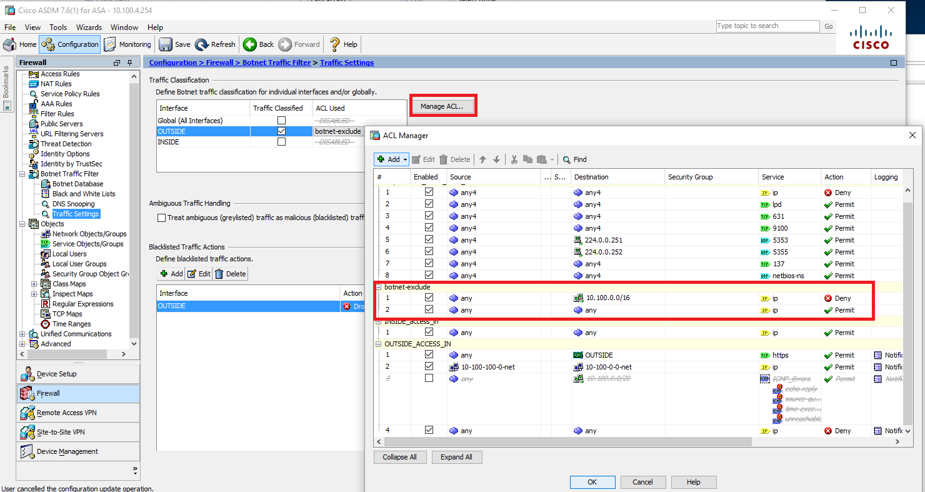Viewport: 925px width, 492px height.
Task: Enable disabled rule 3 in OUTSIDE_ACCESS_IN
Action: pos(429,378)
